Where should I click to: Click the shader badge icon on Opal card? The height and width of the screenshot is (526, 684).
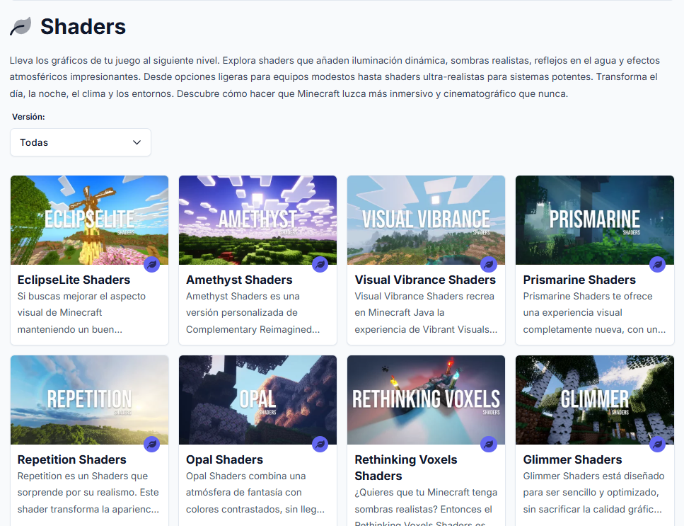(x=320, y=445)
